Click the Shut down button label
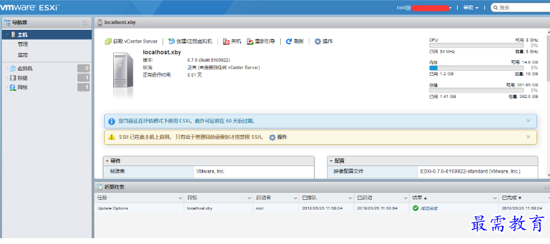This screenshot has height=244, width=550. [x=236, y=42]
